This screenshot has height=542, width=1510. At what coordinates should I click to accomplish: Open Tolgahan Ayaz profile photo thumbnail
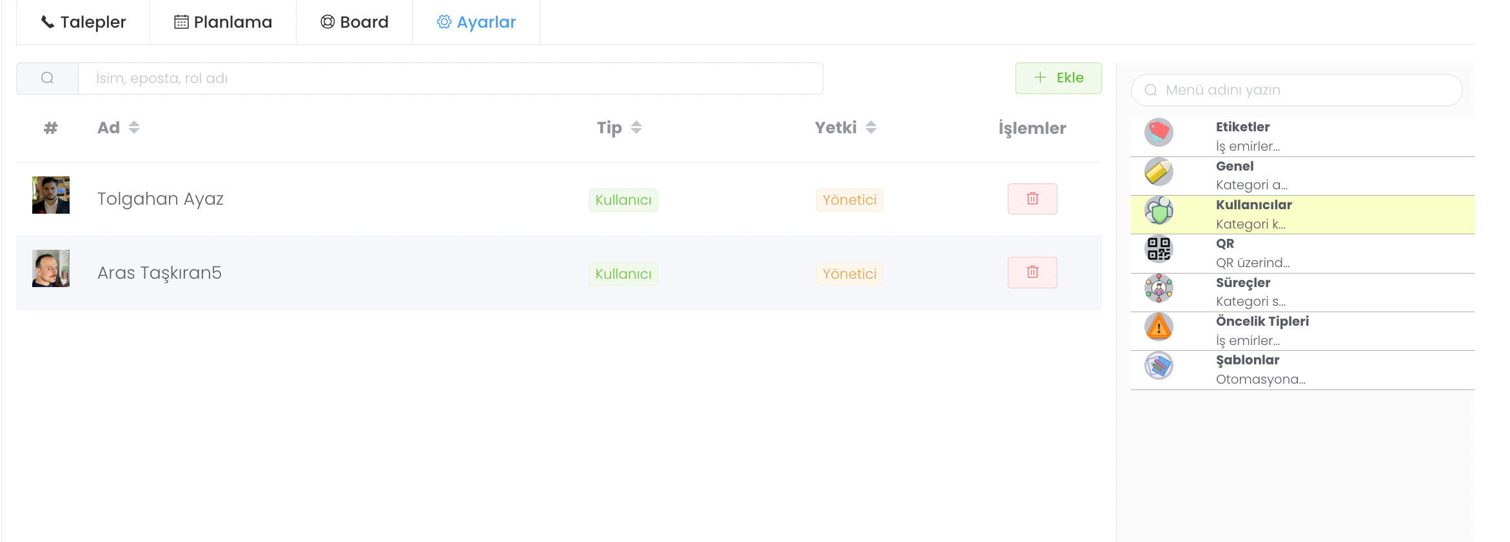[51, 195]
